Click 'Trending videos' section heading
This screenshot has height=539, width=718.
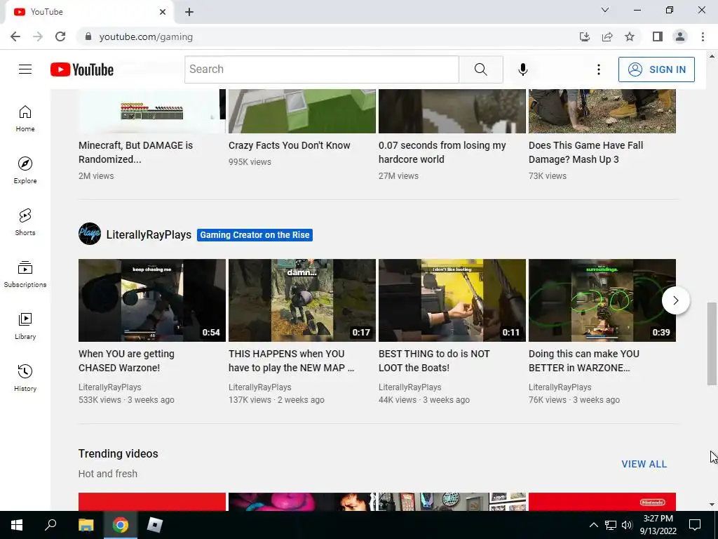(118, 453)
